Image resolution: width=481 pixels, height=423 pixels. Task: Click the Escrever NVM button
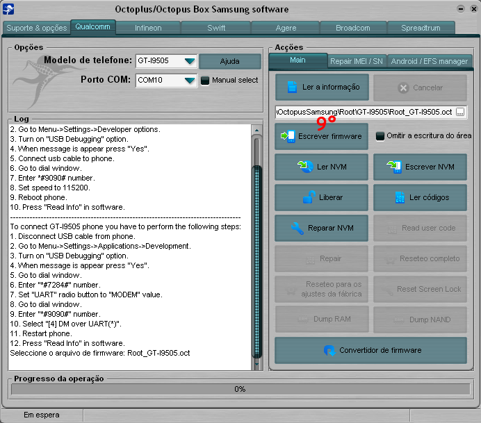420,167
